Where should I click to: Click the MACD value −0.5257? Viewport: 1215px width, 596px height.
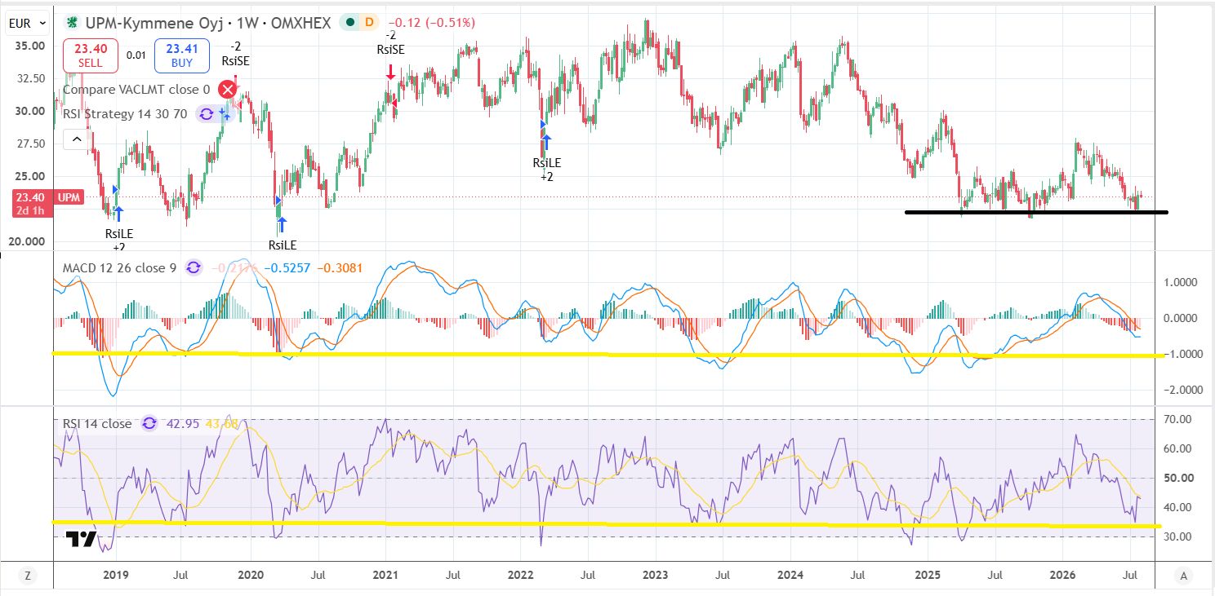point(287,267)
